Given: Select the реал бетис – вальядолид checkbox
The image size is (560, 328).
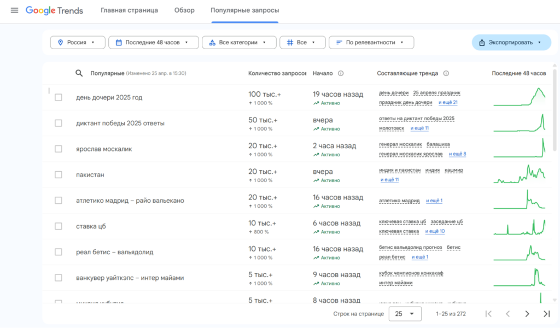Looking at the screenshot, I should click(x=58, y=252).
